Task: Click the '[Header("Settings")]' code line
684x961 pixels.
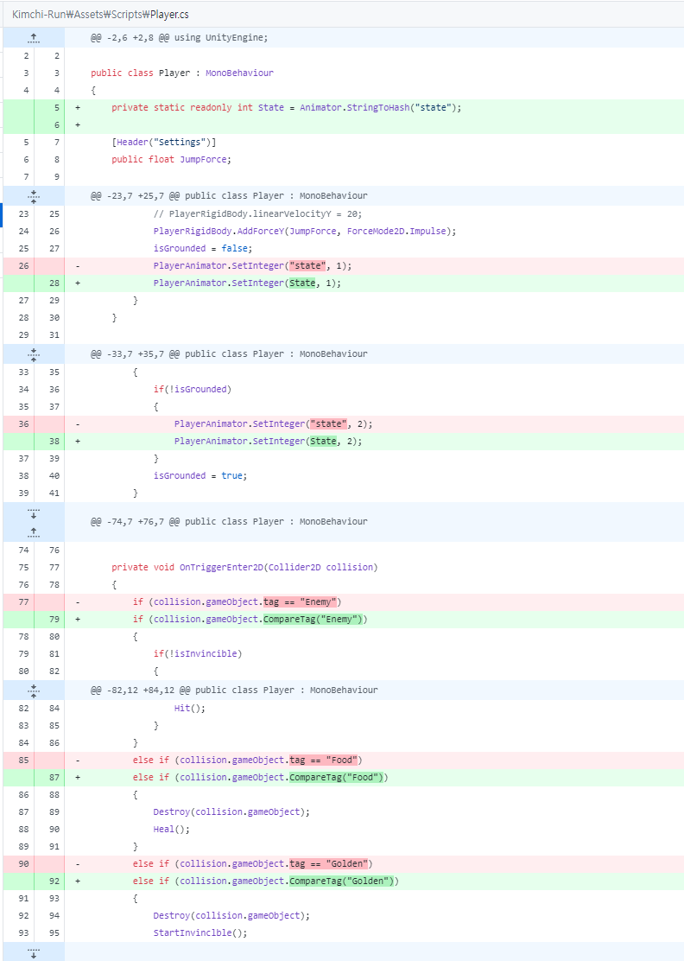Action: pyautogui.click(x=163, y=143)
